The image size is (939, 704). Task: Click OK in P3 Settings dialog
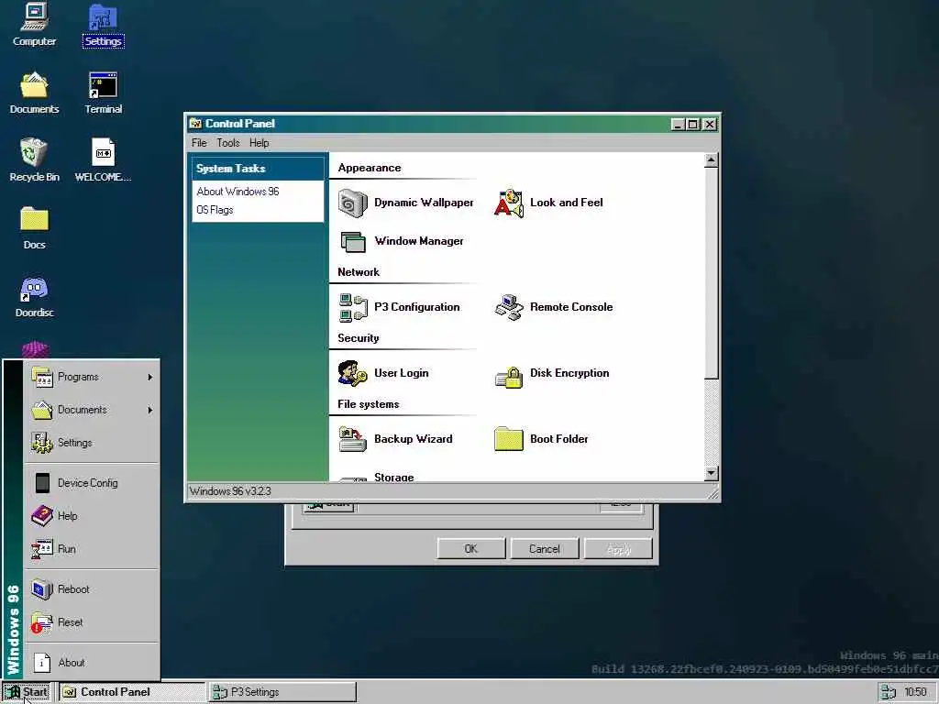[470, 549]
